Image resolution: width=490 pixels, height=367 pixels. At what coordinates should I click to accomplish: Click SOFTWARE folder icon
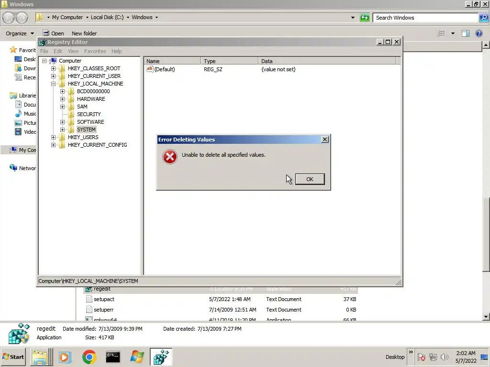(71, 122)
